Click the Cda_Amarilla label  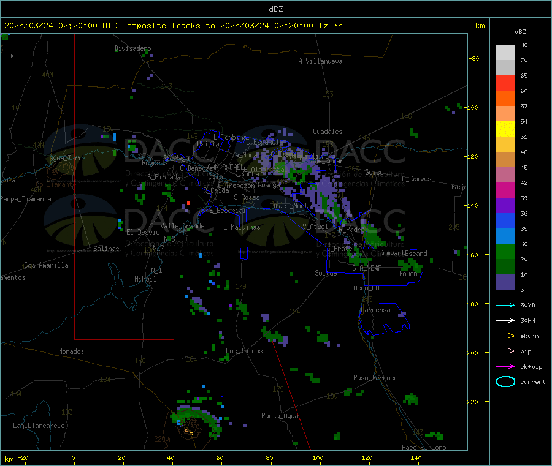(46, 265)
